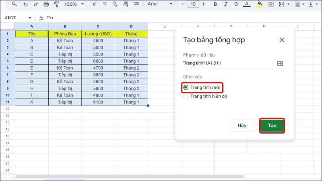Format as percent

[105, 4]
